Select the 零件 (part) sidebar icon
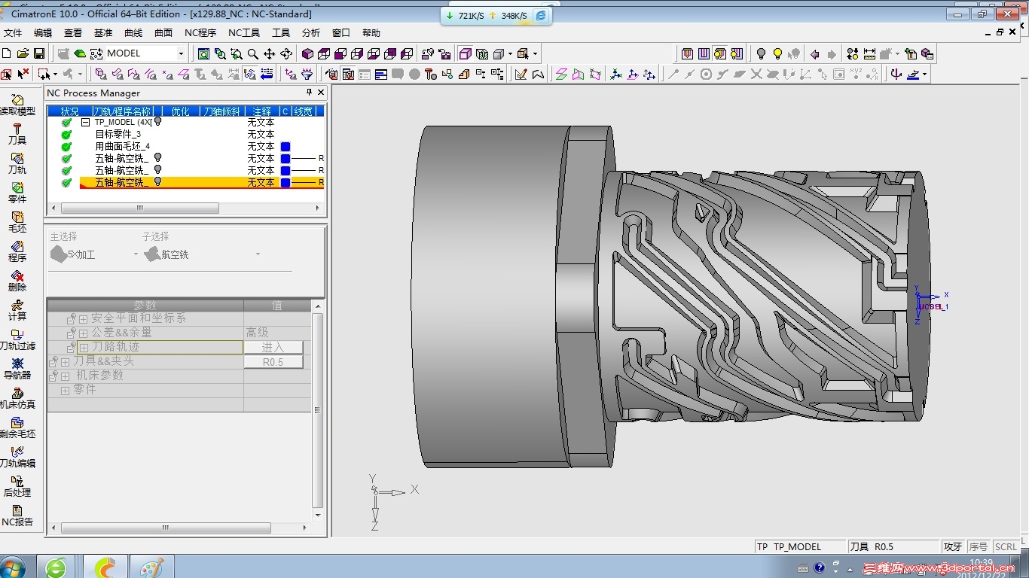The width and height of the screenshot is (1029, 578). click(17, 193)
